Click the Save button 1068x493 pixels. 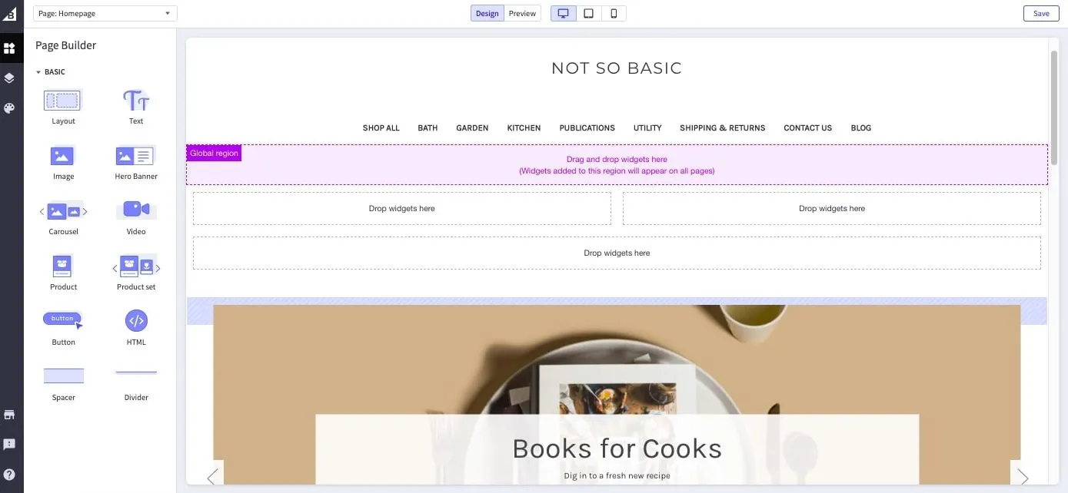(1041, 13)
